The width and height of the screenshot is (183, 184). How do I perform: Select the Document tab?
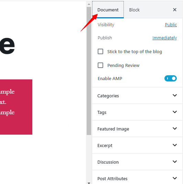[x=108, y=10]
